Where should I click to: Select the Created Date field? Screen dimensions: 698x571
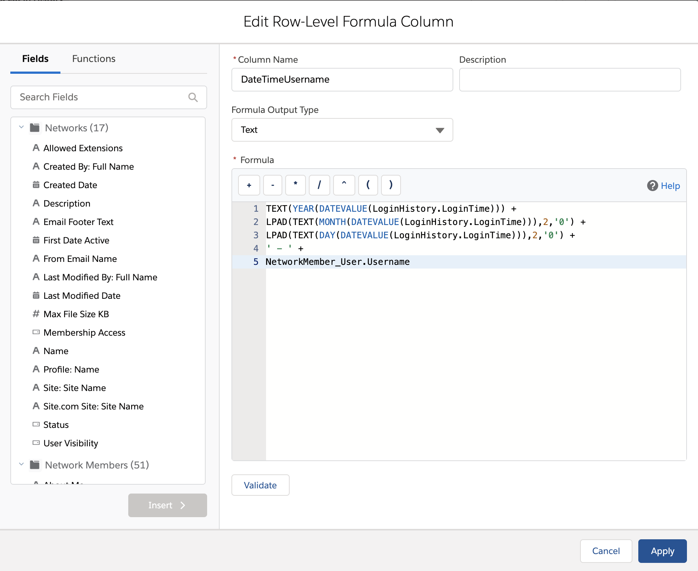pos(70,185)
